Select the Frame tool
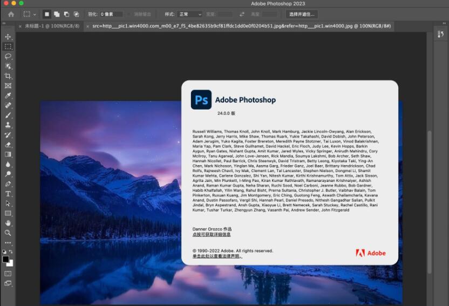The height and width of the screenshot is (306, 449). [x=8, y=86]
